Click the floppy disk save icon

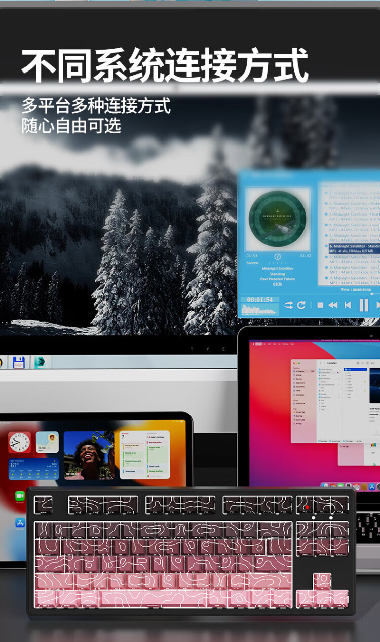click(19, 362)
